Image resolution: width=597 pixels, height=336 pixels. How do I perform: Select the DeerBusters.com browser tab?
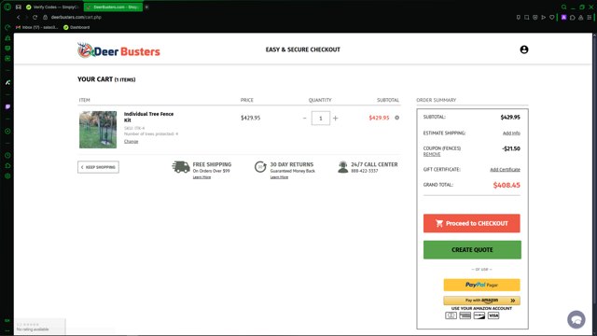[x=113, y=7]
